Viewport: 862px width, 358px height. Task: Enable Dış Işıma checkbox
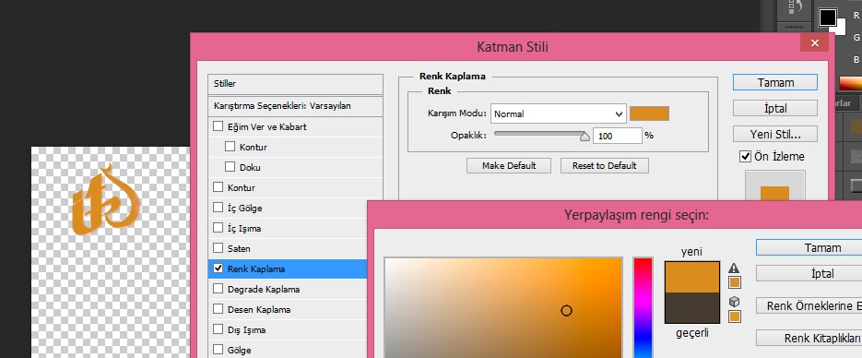(218, 330)
